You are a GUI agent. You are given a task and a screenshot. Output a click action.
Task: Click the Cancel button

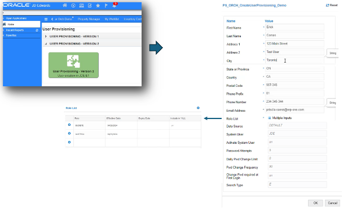coord(332,203)
